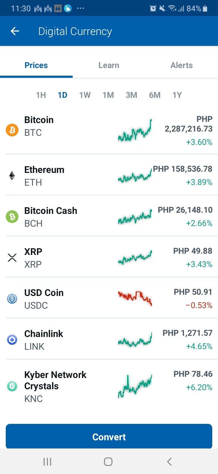Tap the USD Coin icon
The height and width of the screenshot is (474, 218).
[12, 299]
